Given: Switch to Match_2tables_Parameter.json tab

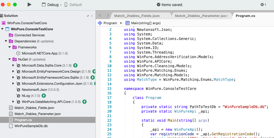Looking at the screenshot, I should [x=201, y=15].
